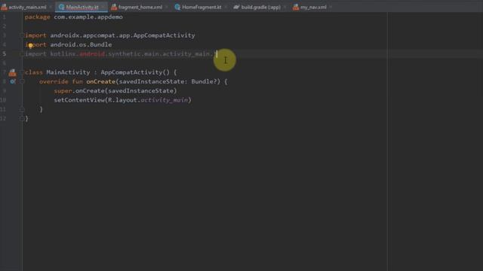Screen dimensions: 483x271
Task: Click the Gradle elephant icon on build.gradle tab
Action: point(236,7)
